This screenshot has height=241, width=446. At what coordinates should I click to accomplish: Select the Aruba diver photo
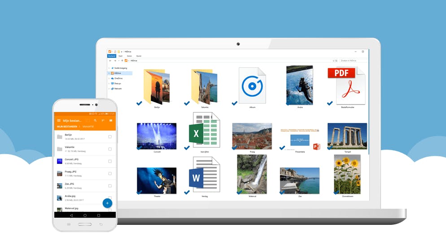(300, 85)
